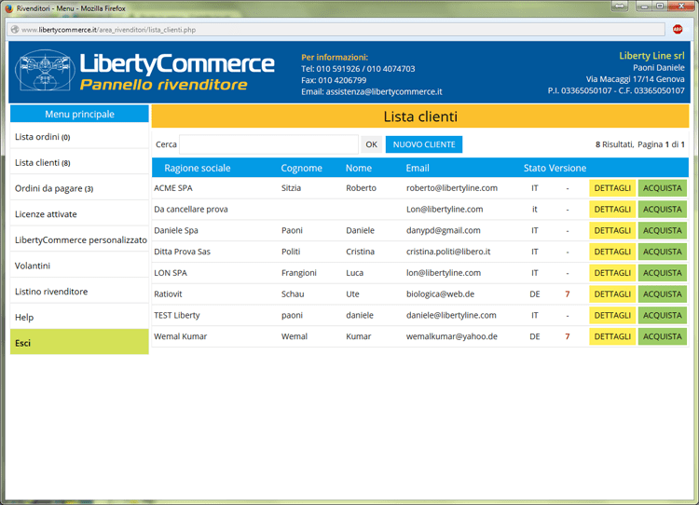Click ACQUISTA for Ditta Prova Sas
The width and height of the screenshot is (699, 505).
pos(663,252)
